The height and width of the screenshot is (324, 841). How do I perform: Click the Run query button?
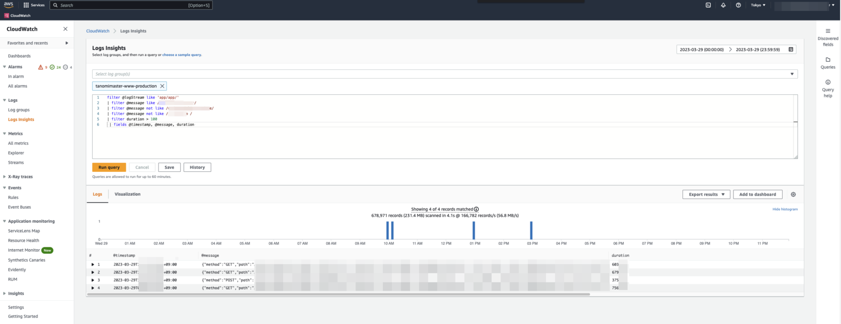coord(109,167)
